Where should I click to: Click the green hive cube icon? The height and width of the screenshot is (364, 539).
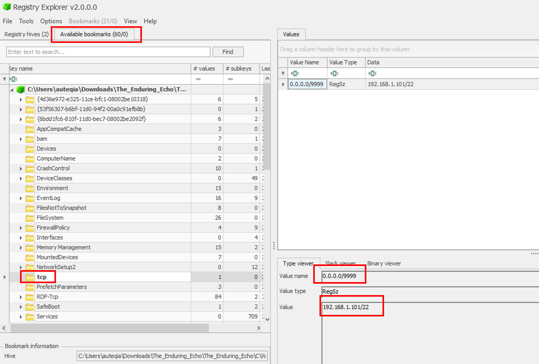coord(21,89)
